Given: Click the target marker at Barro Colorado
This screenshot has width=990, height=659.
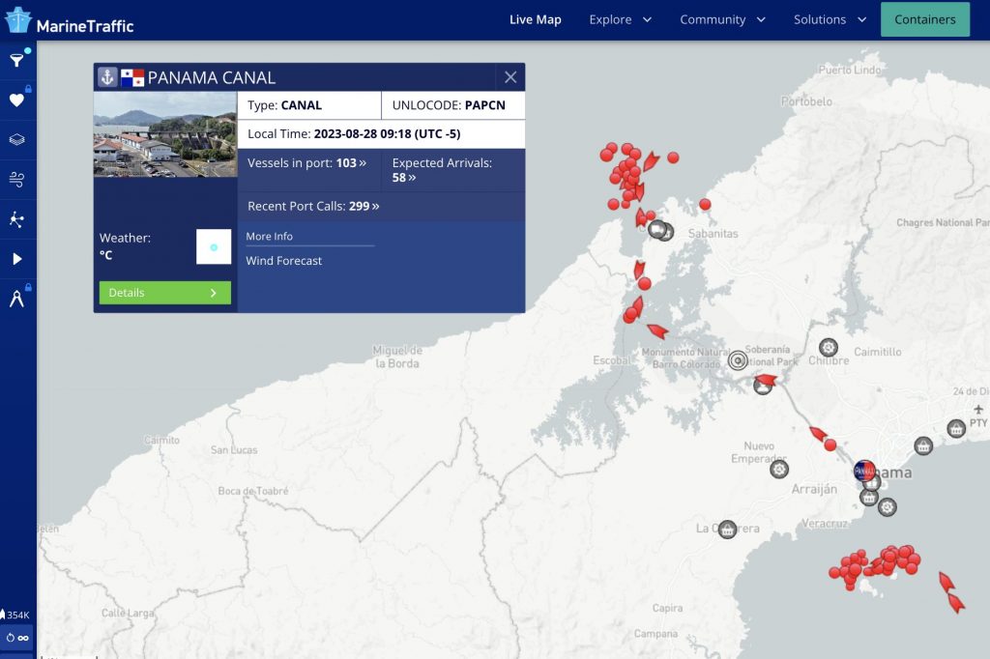Looking at the screenshot, I should click(738, 360).
